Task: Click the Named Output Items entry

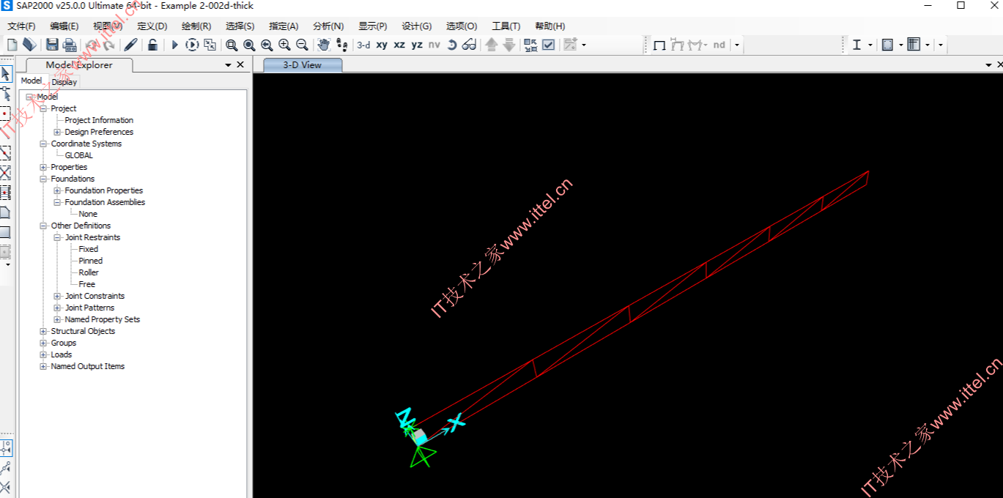Action: tap(88, 366)
